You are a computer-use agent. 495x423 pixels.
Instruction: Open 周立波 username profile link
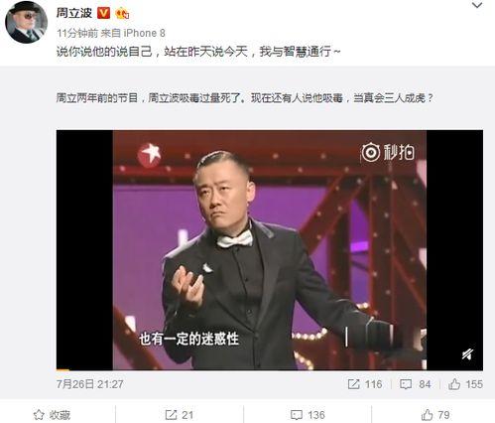[74, 13]
